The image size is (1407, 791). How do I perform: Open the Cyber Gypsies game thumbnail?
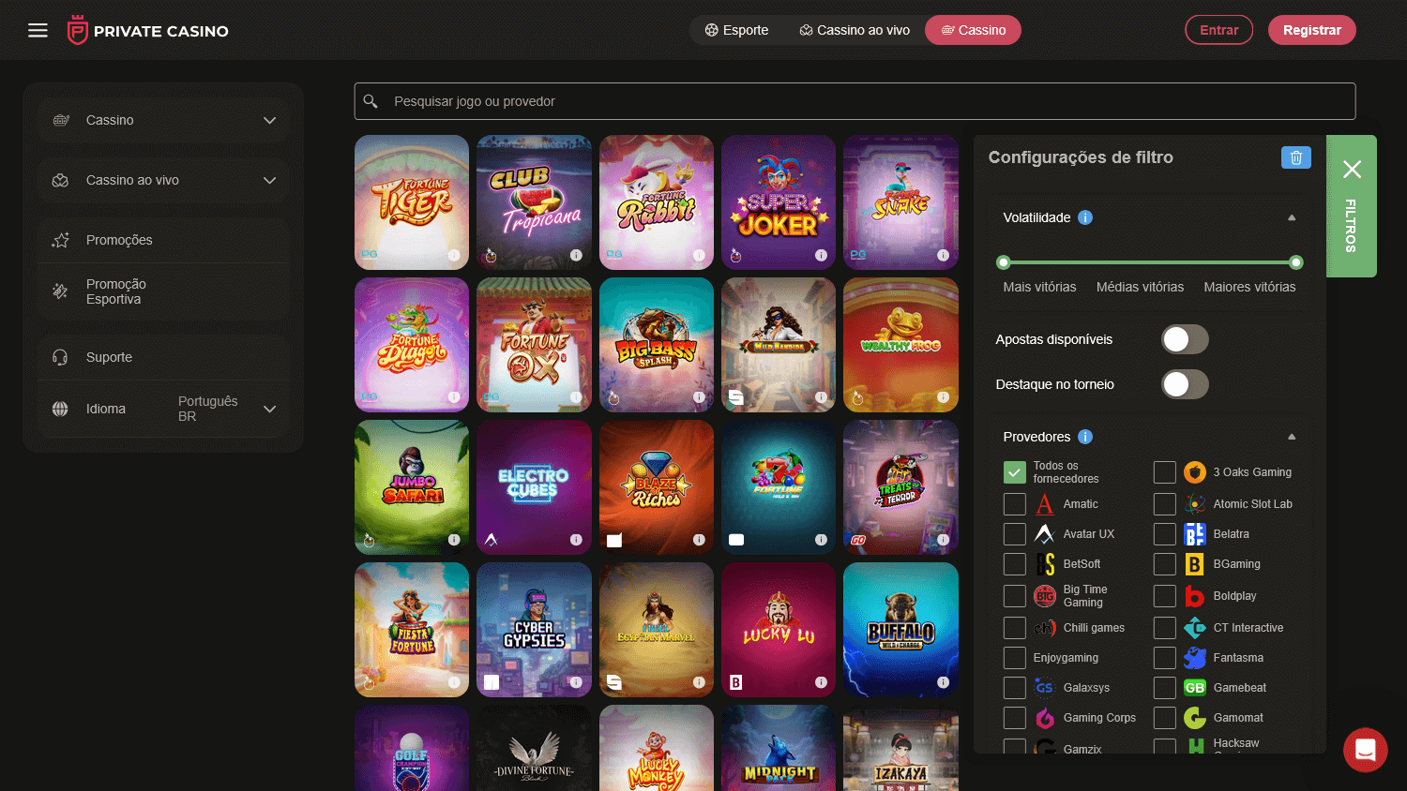[x=534, y=630]
